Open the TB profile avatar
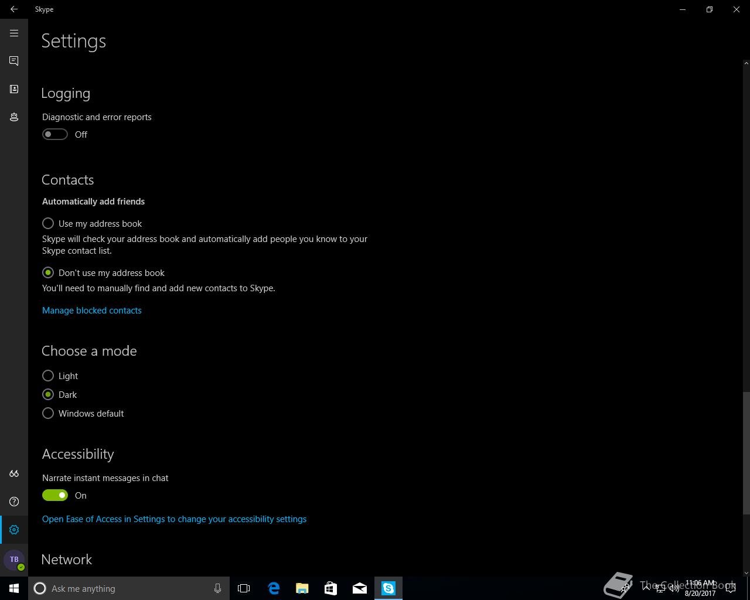This screenshot has width=750, height=600. [x=14, y=560]
